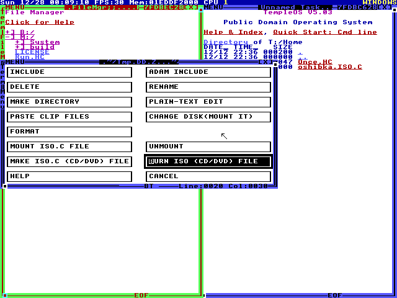Click the scroll marker at popup bottom-left corner
Screen dimensions: 397x298
[x=5, y=186]
